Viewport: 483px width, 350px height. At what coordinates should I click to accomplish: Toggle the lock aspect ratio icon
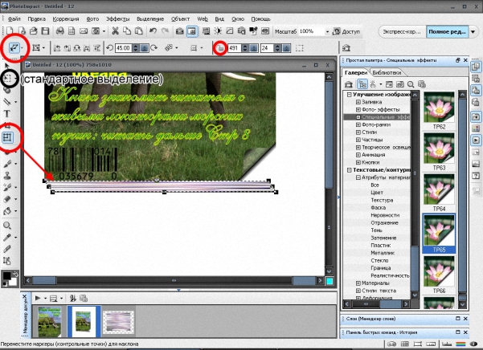tap(219, 48)
